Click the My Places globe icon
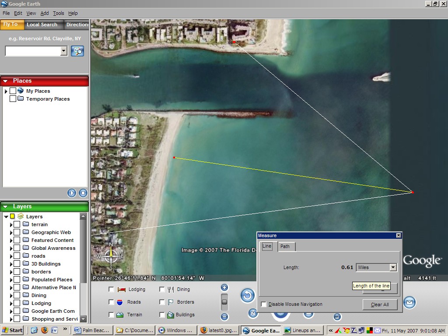This screenshot has width=448, height=336. pyautogui.click(x=20, y=91)
